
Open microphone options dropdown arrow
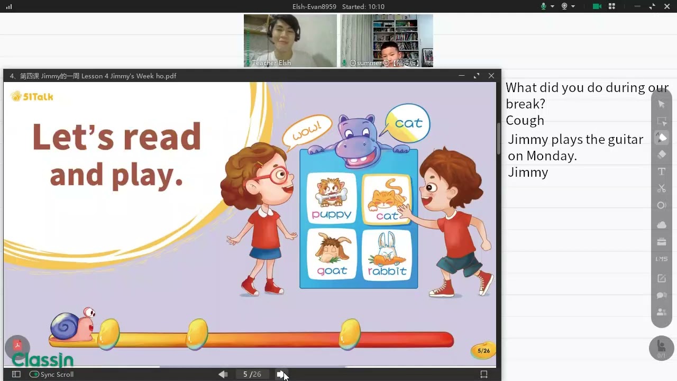coord(552,7)
